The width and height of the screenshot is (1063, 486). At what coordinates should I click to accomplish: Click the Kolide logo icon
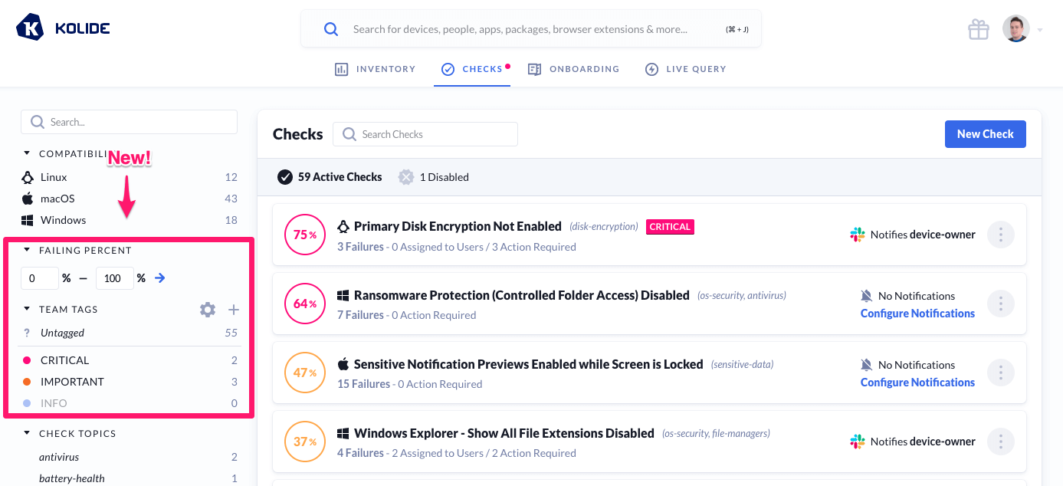30,28
